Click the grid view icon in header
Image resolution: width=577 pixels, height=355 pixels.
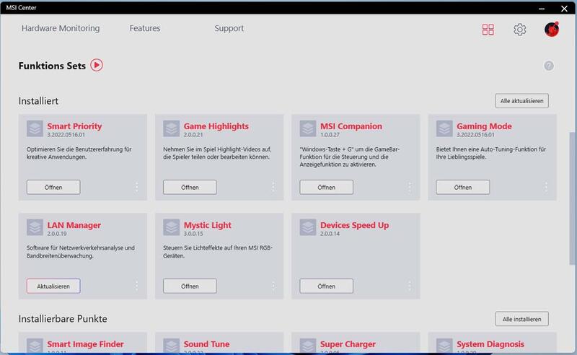click(x=488, y=30)
